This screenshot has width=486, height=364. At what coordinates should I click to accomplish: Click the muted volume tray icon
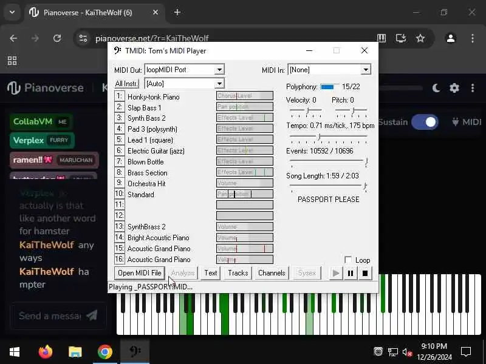[x=407, y=352]
